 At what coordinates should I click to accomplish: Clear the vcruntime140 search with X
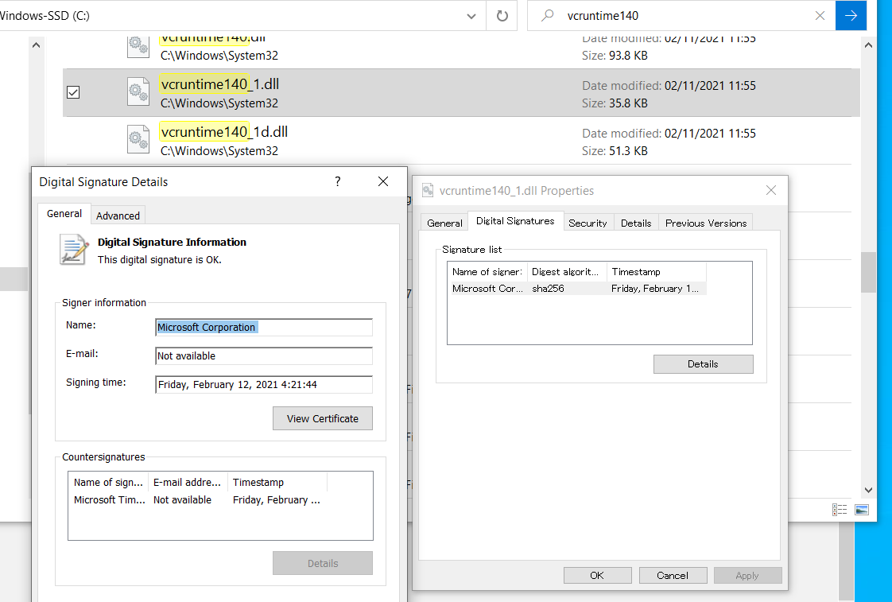click(820, 16)
